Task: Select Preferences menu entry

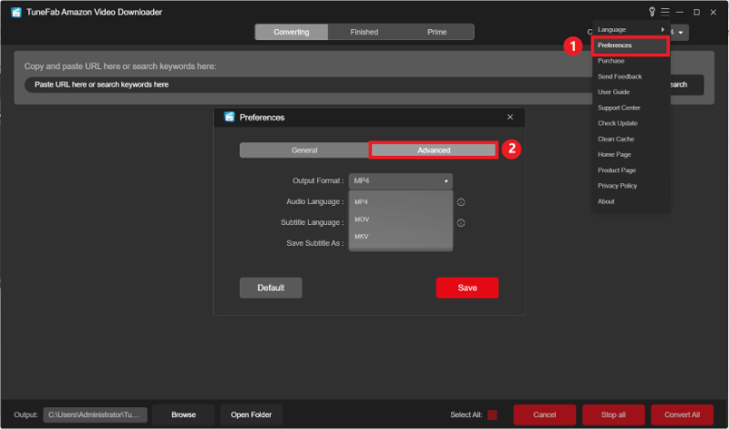Action: click(631, 45)
